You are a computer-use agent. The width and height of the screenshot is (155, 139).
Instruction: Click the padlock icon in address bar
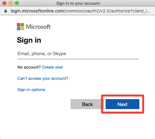click(6, 11)
